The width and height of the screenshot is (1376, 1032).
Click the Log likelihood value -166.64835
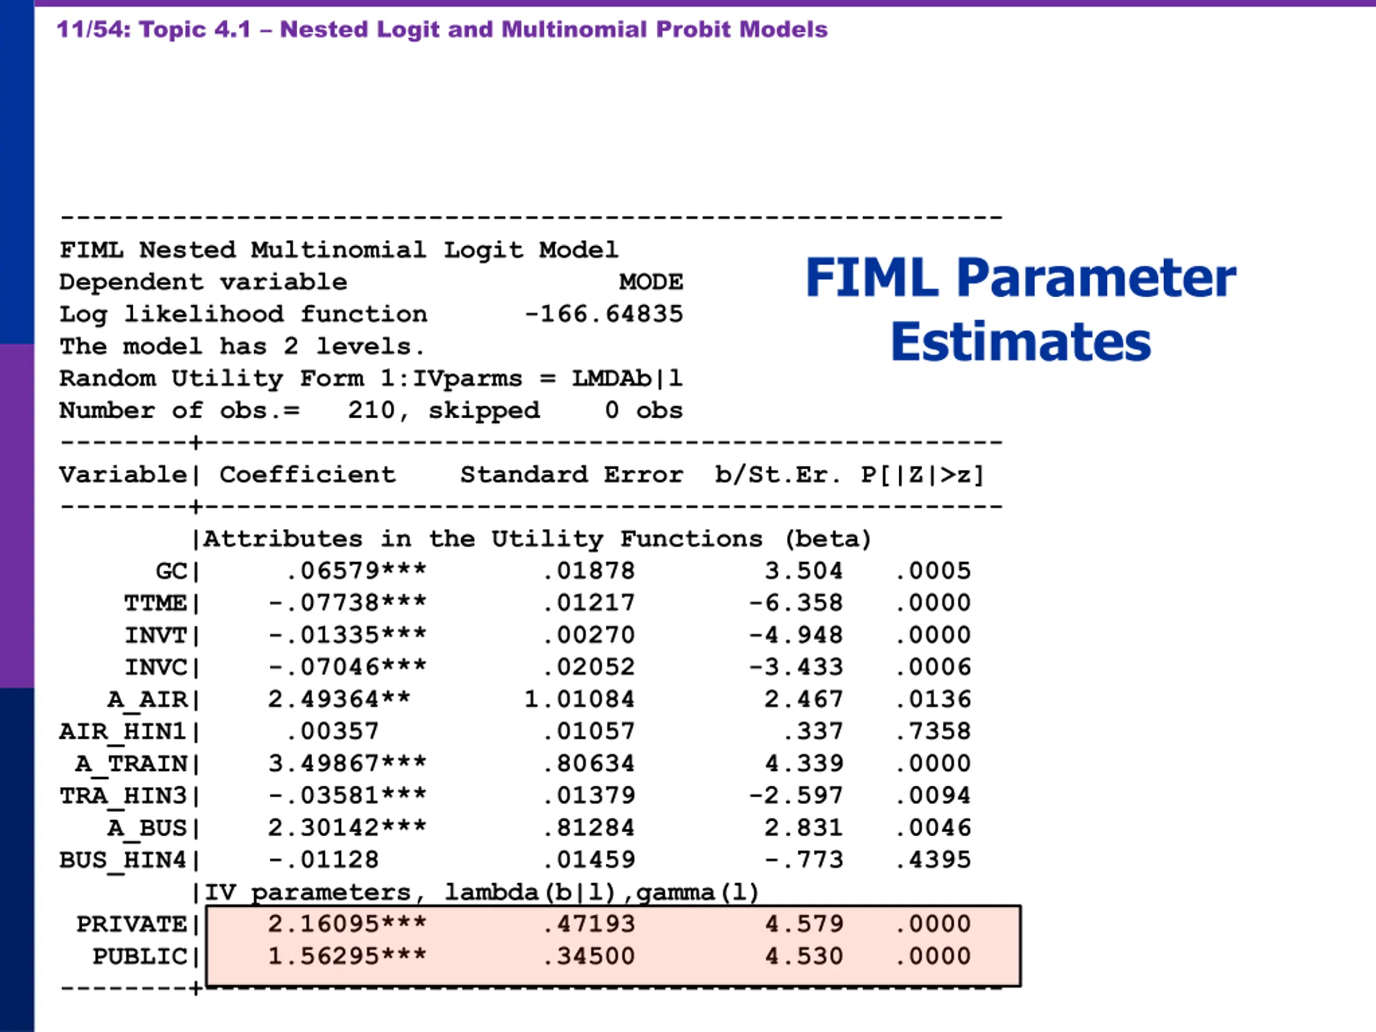click(x=604, y=314)
